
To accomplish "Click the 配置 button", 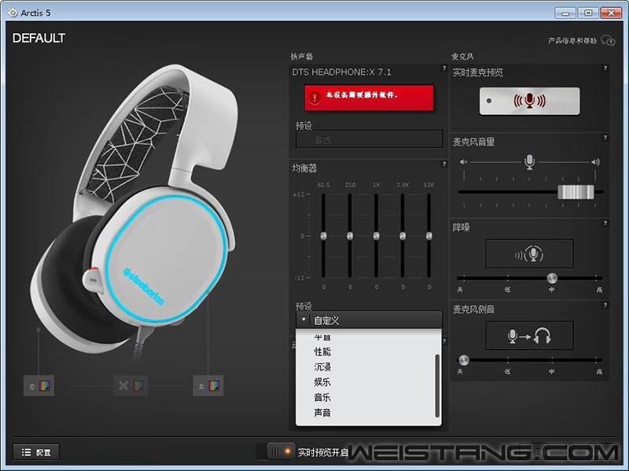I will point(36,452).
